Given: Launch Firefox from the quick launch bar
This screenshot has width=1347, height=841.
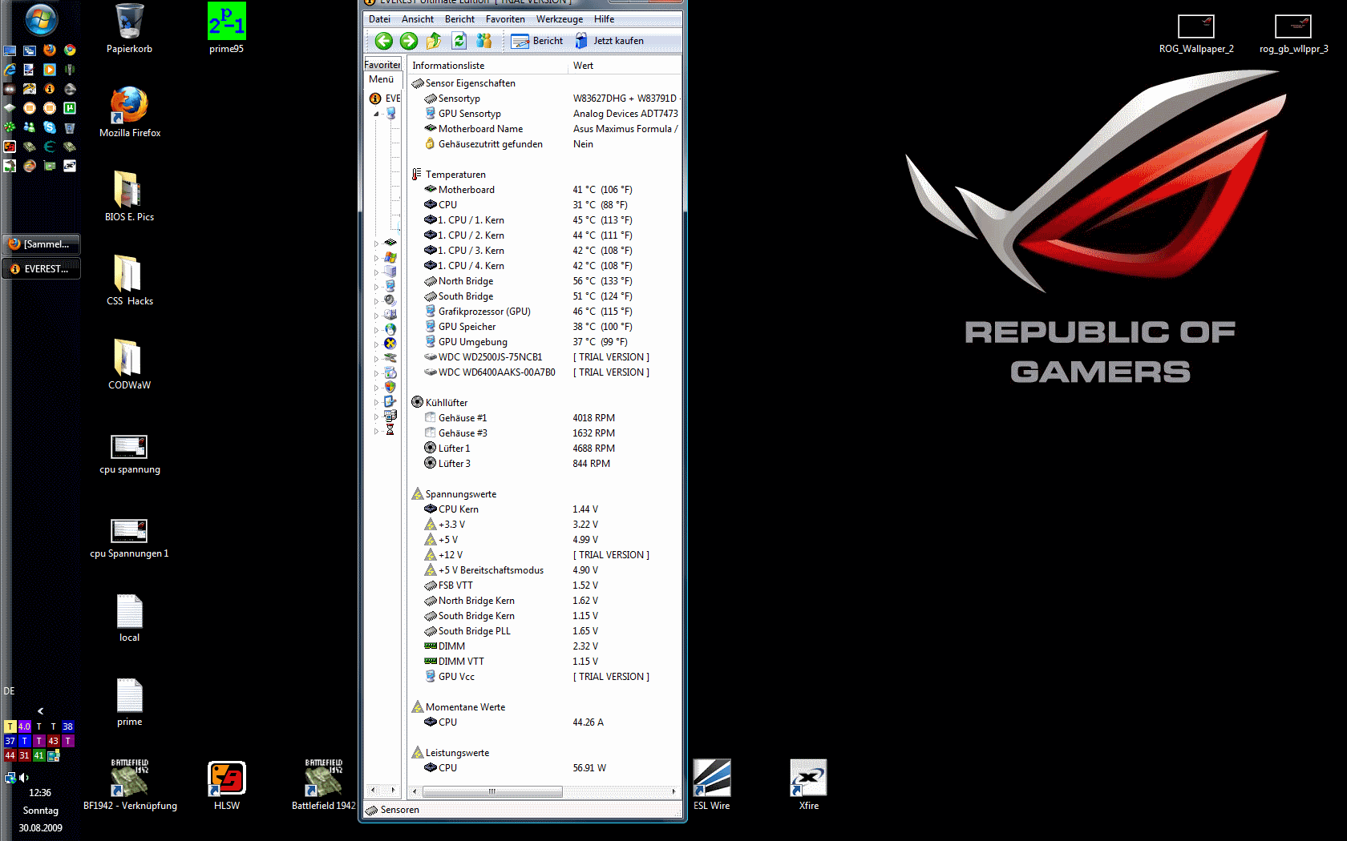Looking at the screenshot, I should coord(50,50).
